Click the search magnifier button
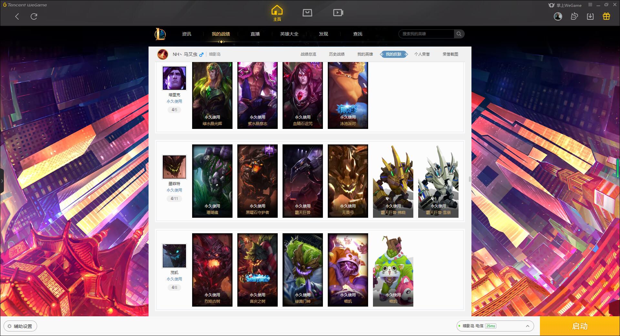This screenshot has width=620, height=336. [x=459, y=34]
